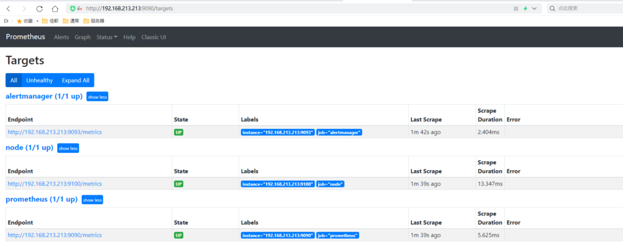
Task: Click the browser forward arrow
Action: pyautogui.click(x=24, y=9)
